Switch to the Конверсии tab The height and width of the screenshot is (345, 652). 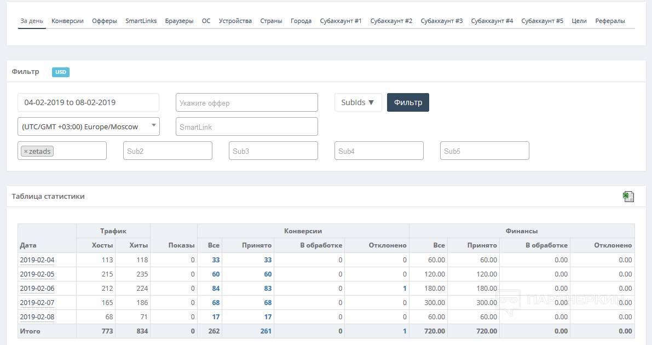pyautogui.click(x=67, y=21)
